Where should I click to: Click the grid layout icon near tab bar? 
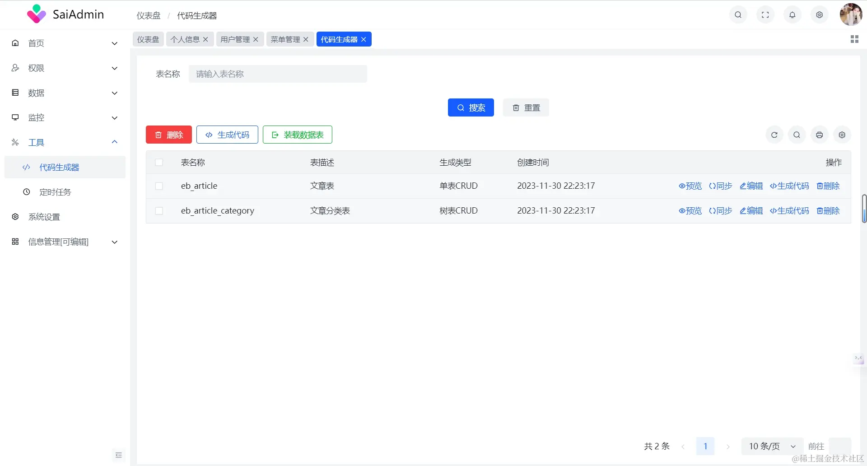pyautogui.click(x=854, y=39)
